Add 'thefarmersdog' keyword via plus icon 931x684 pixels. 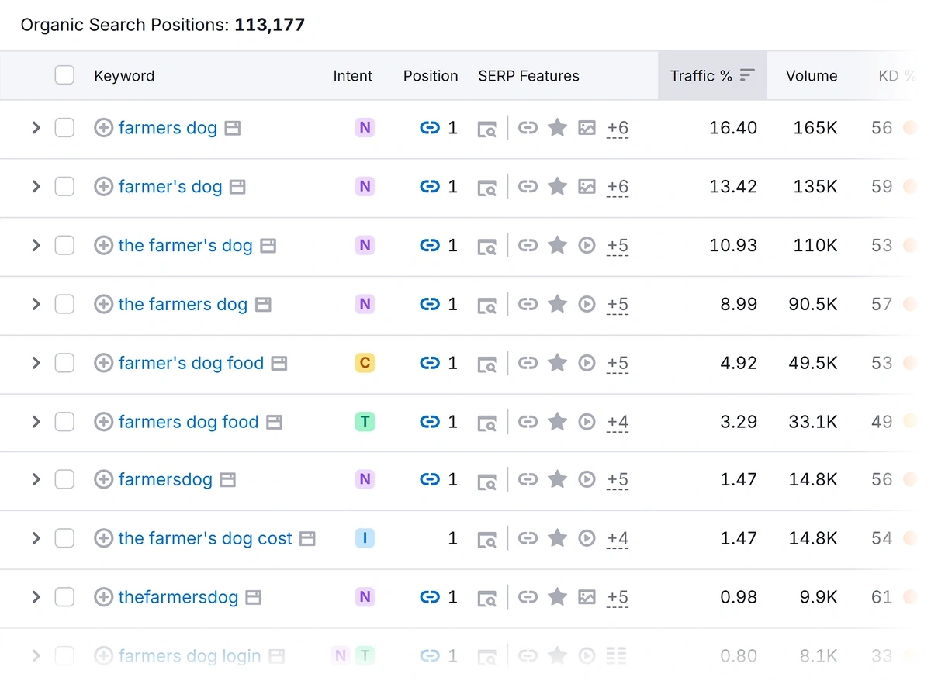tap(103, 597)
